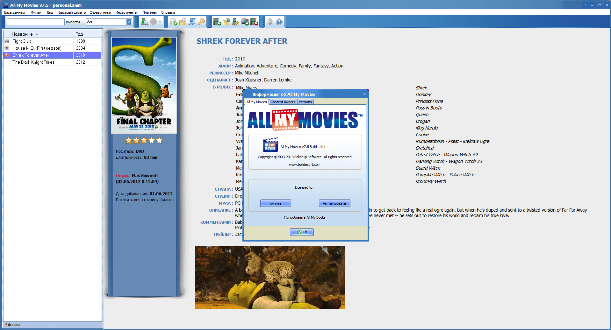Screen dimensions: 611x330
Task: Click the red alert icon beside Shrek Forever After
Action: 7,55
